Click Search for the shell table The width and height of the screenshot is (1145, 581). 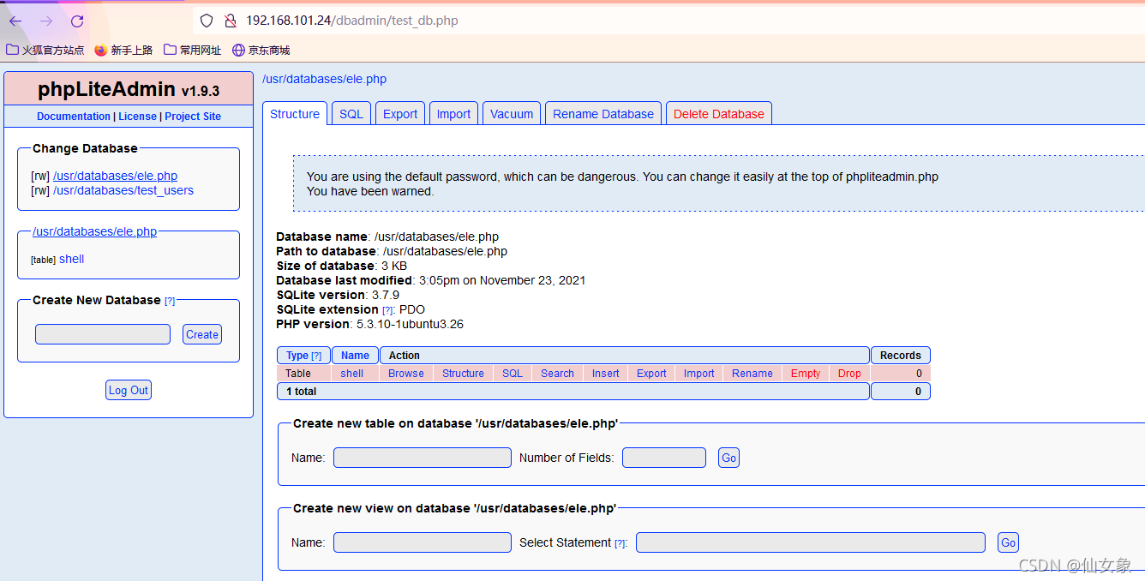click(557, 374)
